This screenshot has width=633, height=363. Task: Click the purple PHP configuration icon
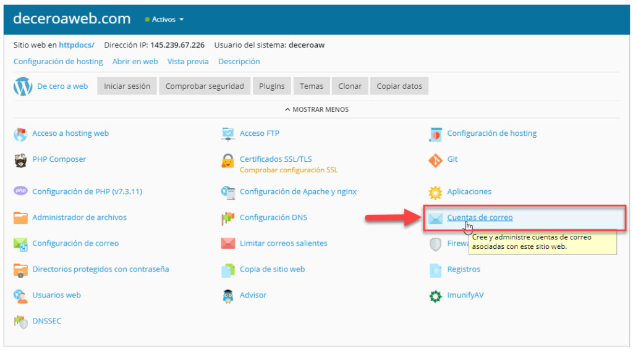[x=20, y=191]
